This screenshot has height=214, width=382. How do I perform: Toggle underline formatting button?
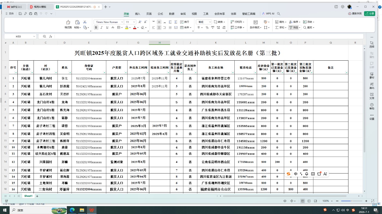[107, 27]
